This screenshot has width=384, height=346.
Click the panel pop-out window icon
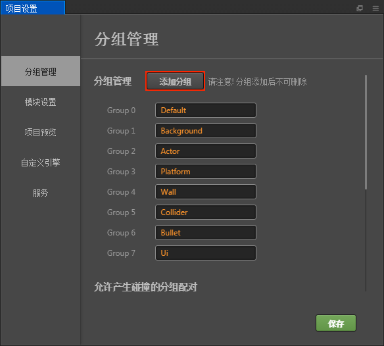tap(360, 9)
